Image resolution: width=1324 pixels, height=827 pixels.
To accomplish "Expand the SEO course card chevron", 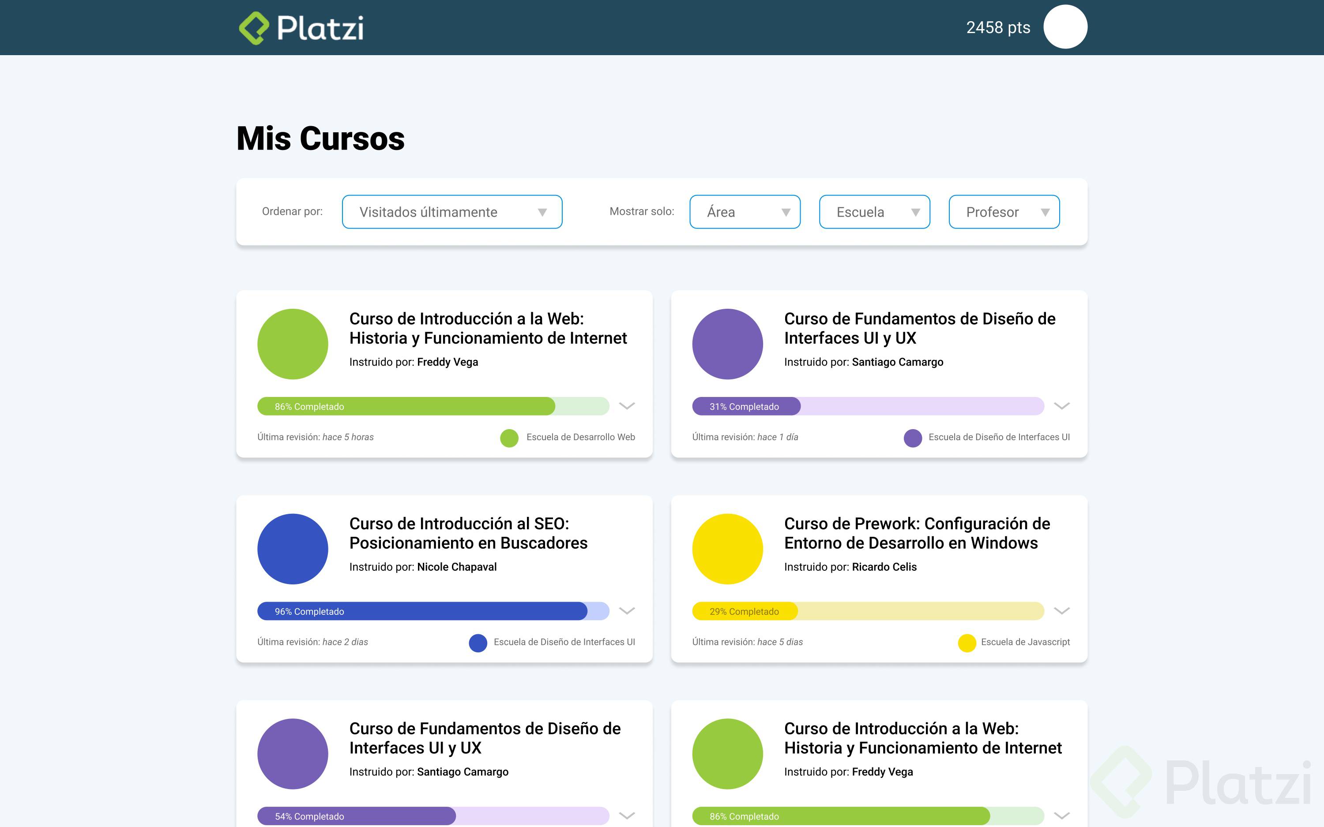I will (627, 611).
